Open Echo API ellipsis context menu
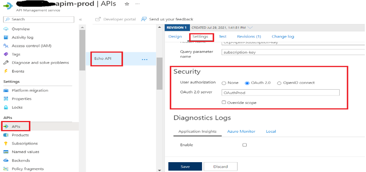The width and height of the screenshot is (366, 172). pyautogui.click(x=145, y=60)
